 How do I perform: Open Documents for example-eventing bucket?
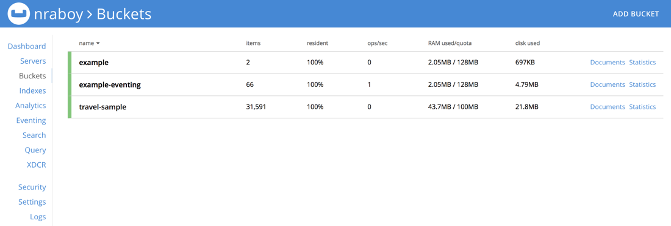click(608, 84)
